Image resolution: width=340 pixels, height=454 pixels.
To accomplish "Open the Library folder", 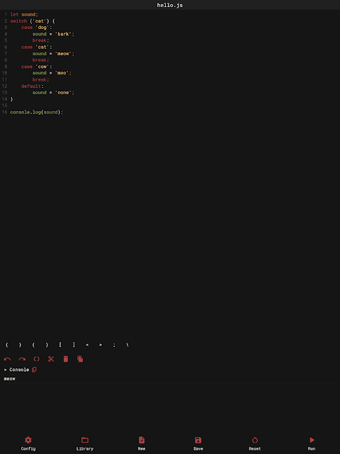I will click(x=85, y=443).
